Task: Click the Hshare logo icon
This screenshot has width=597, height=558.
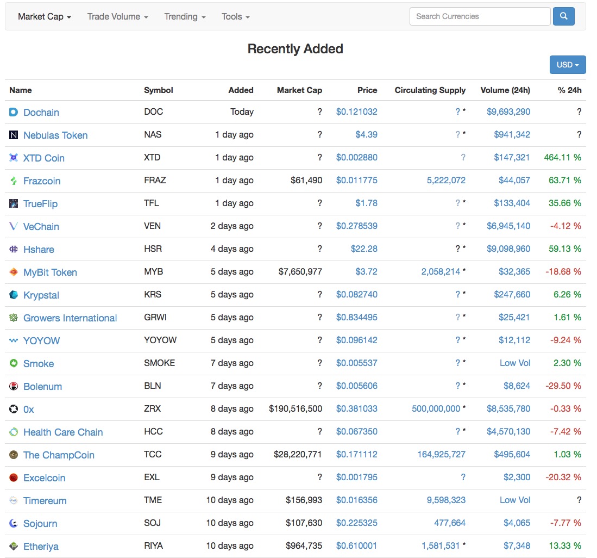Action: coord(14,249)
